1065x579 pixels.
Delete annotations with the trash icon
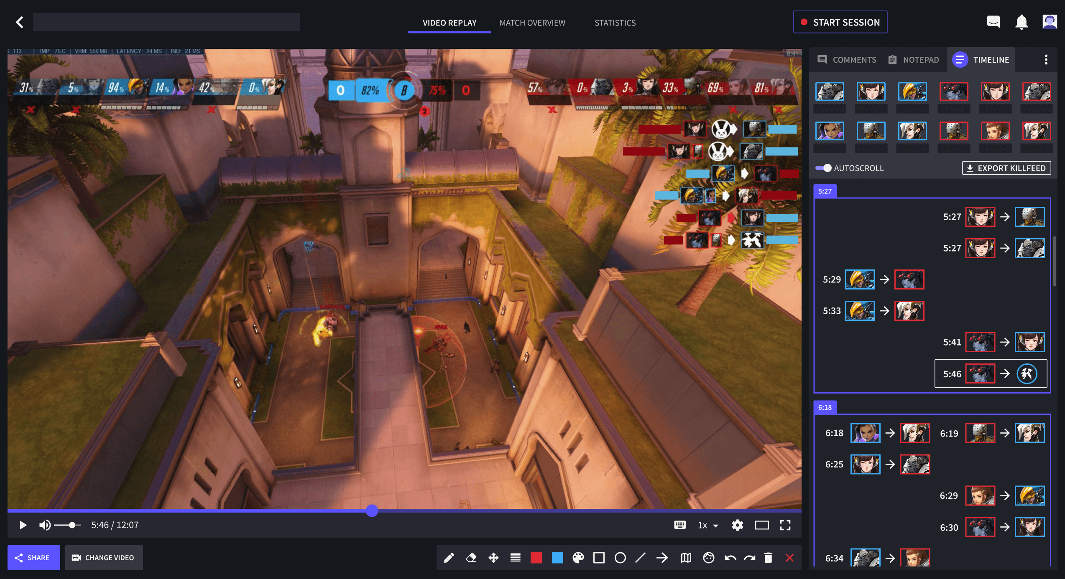(x=769, y=557)
